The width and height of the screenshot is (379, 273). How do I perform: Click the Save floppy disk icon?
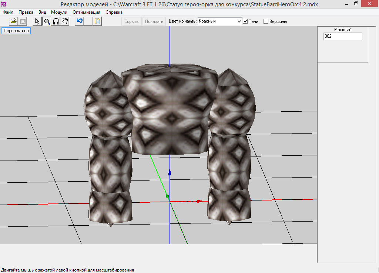coord(23,21)
